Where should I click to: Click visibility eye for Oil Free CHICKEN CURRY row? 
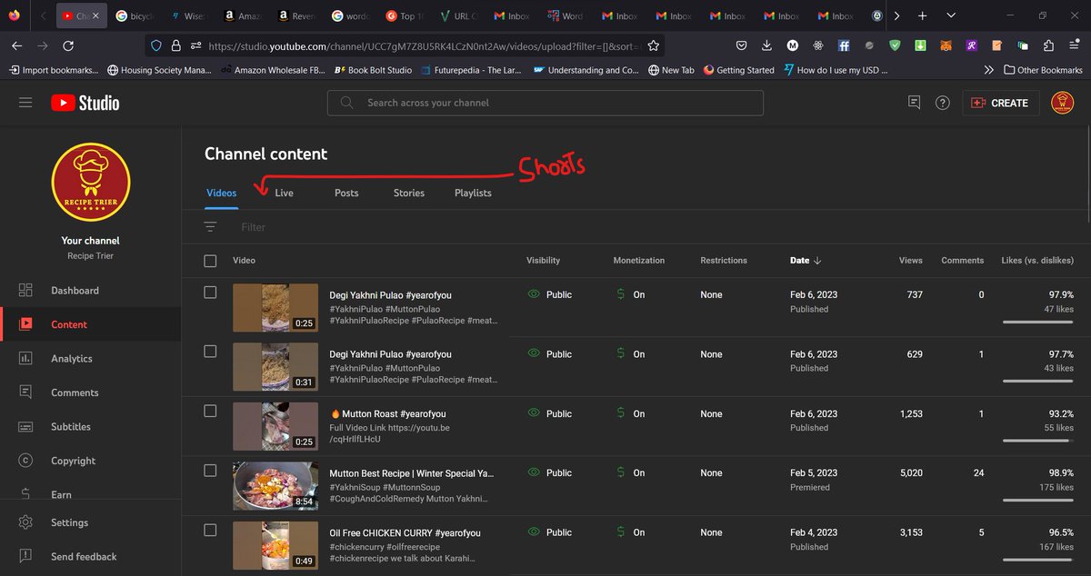[x=534, y=532]
